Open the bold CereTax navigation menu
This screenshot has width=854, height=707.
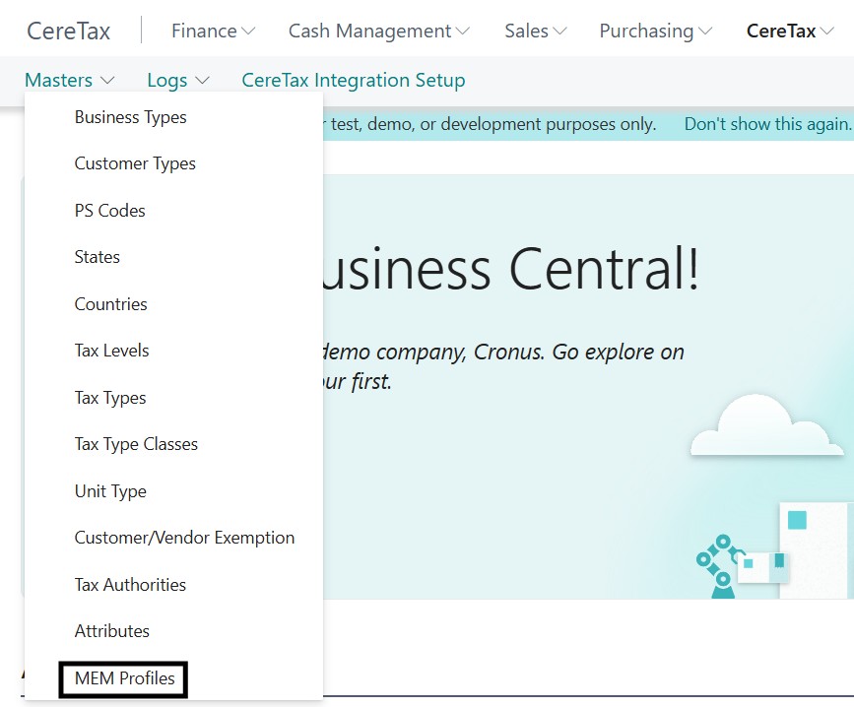coord(790,32)
